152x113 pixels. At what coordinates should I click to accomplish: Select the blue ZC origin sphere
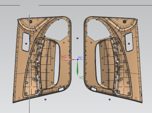pos(77,60)
